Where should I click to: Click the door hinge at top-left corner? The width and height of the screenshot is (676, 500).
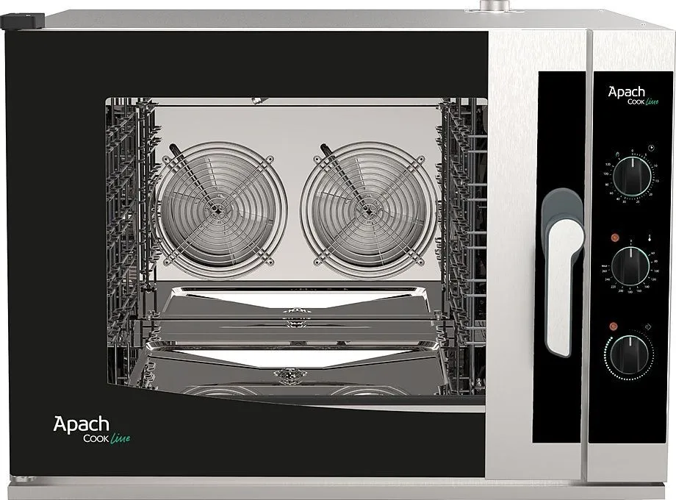[21, 21]
